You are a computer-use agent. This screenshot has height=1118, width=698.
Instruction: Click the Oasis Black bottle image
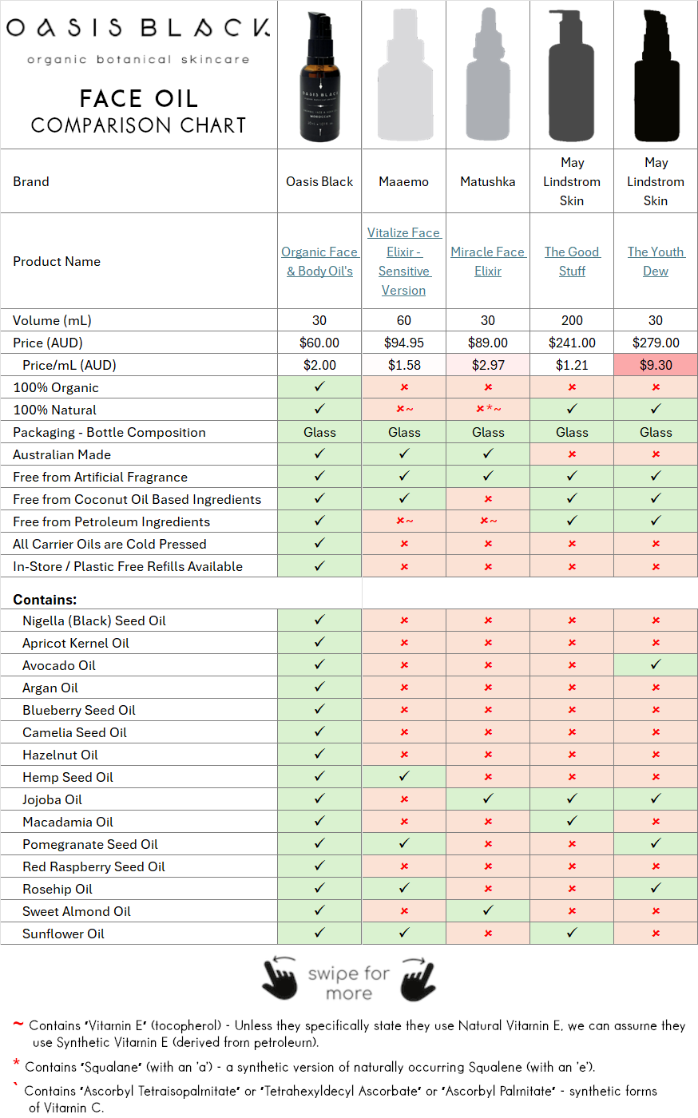pos(320,76)
